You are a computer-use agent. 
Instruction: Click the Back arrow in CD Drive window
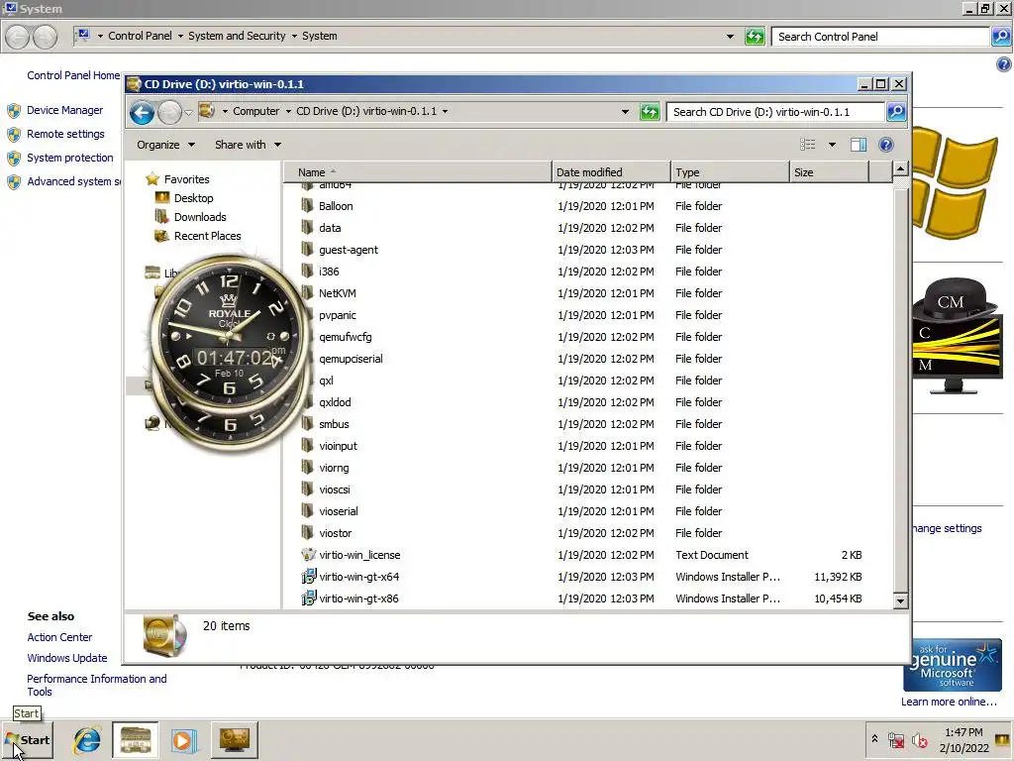(x=142, y=113)
